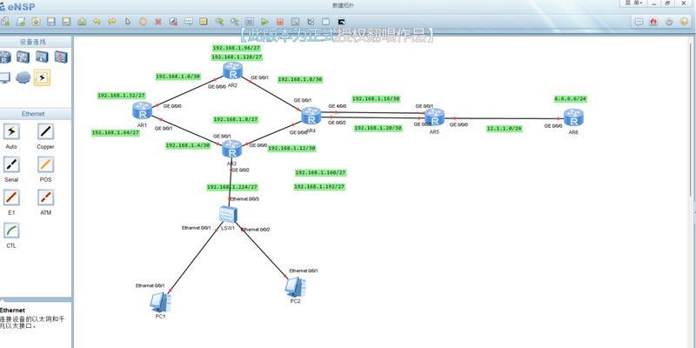The image size is (696, 348).
Task: Select the lightning connection category icon
Action: pos(42,77)
